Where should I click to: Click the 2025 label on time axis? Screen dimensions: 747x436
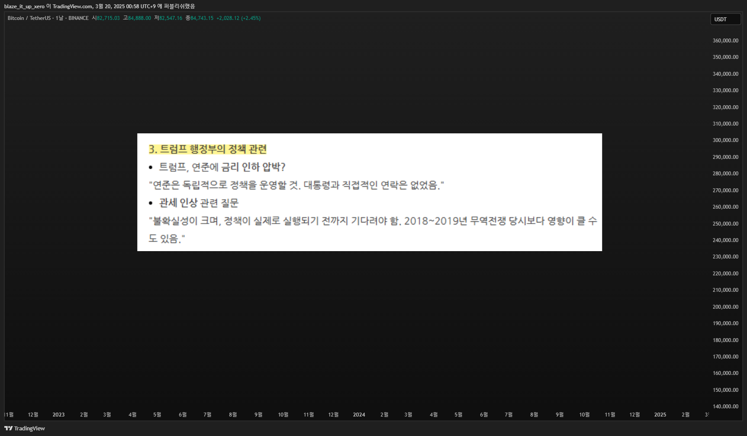click(x=660, y=415)
